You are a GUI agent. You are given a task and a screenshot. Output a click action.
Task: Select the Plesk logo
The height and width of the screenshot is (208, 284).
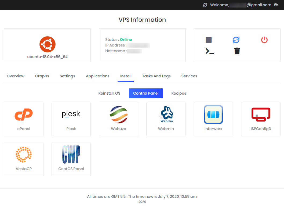click(71, 114)
